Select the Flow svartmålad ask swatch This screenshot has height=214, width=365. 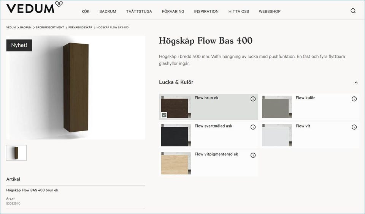tap(176, 135)
